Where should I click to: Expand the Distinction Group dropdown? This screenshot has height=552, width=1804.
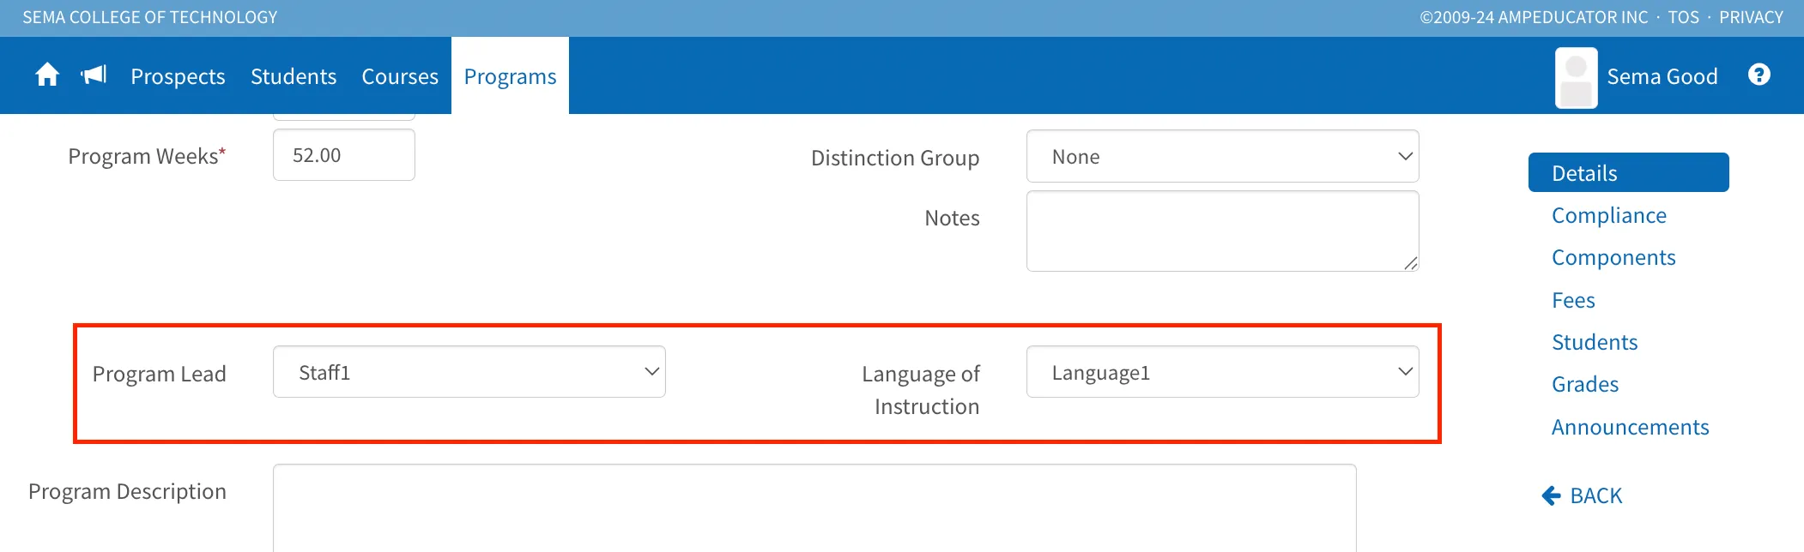point(1222,156)
